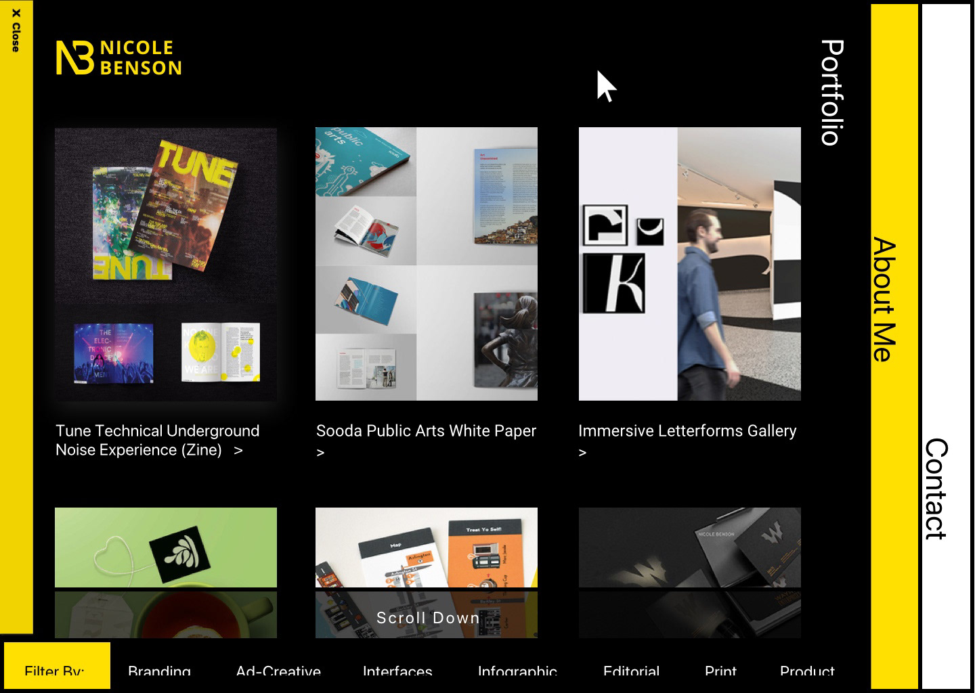Filter projects by Editorial
Viewport: 975px width, 693px height.
631,670
